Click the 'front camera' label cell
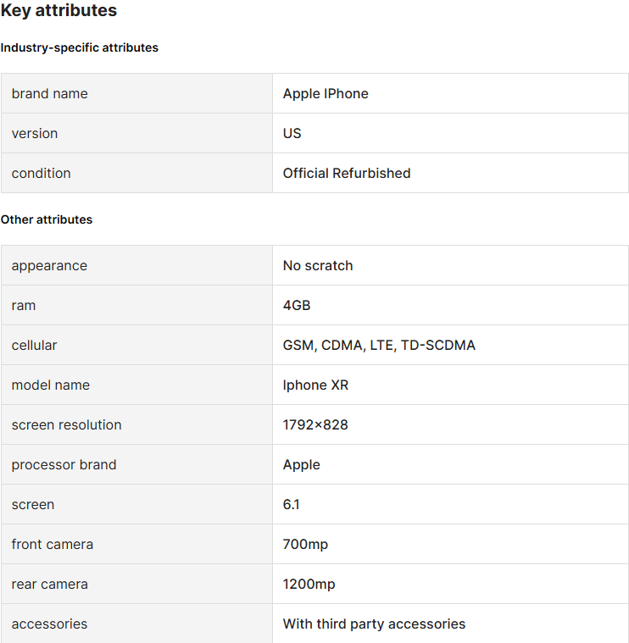This screenshot has height=643, width=629. pos(136,544)
